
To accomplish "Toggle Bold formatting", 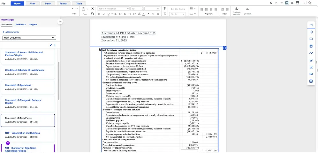I will coord(99,14).
